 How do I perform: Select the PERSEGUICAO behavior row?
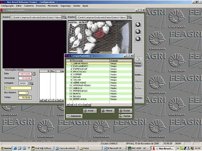pyautogui.click(x=99, y=91)
